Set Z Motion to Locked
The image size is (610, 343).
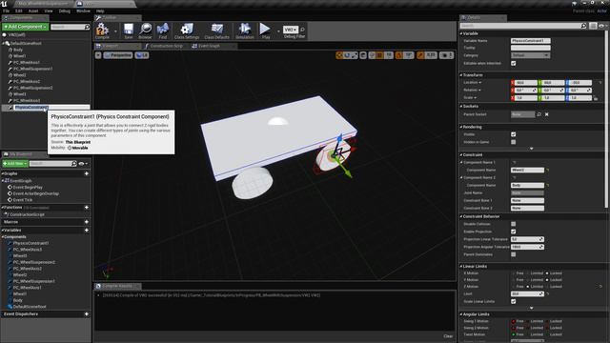[547, 287]
